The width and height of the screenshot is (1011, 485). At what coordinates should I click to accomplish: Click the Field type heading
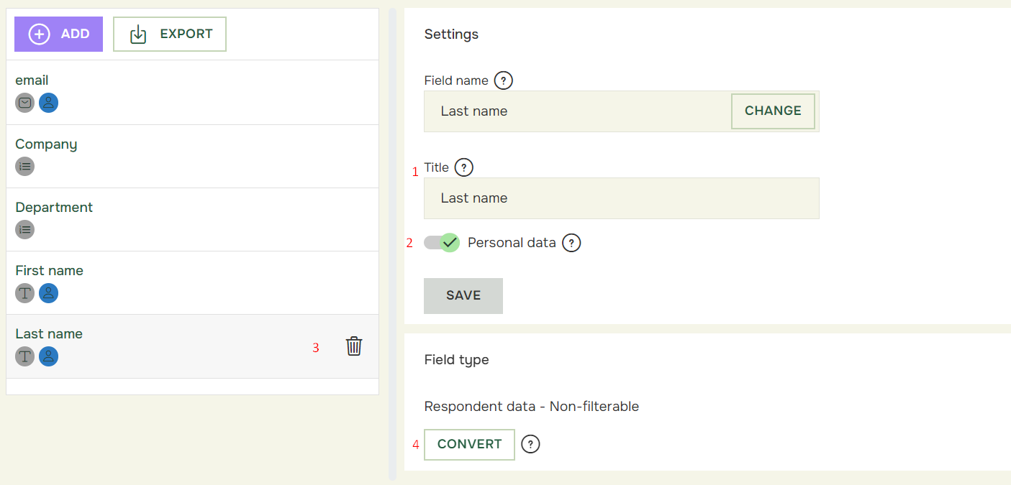tap(456, 360)
